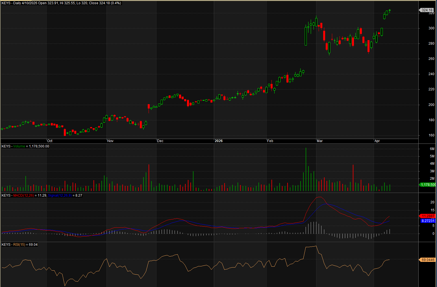Click the 324.18 last price tag
Viewport: 437px width, 287px height.
[427, 10]
